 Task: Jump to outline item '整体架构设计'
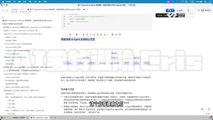click(x=10, y=94)
